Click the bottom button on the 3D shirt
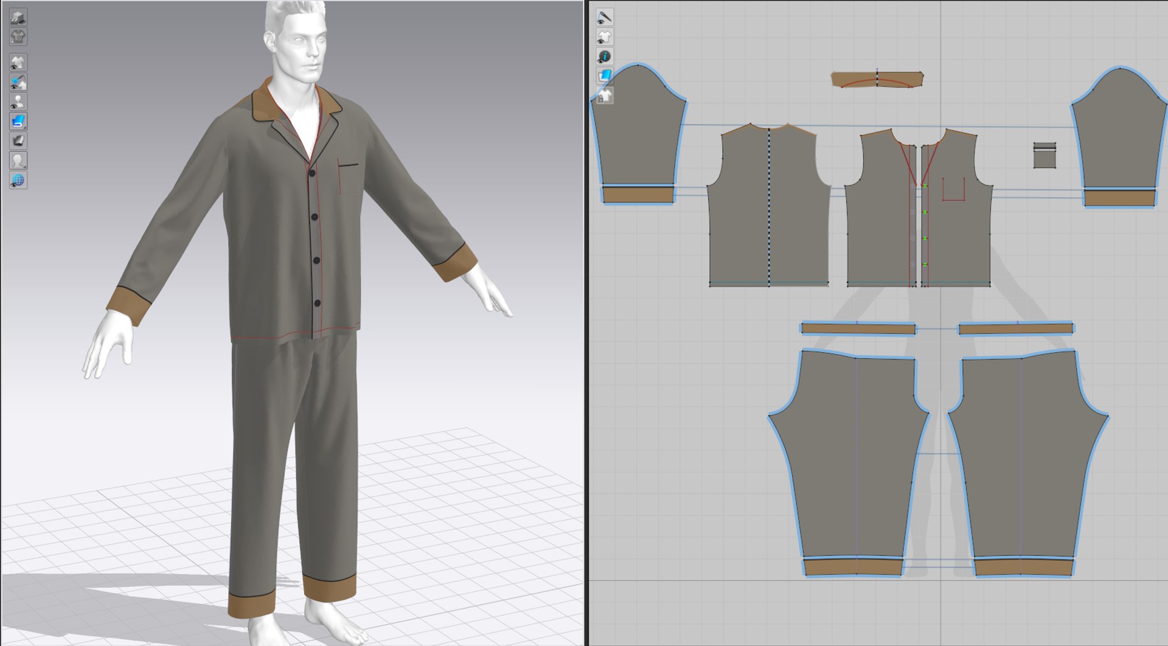Viewport: 1168px width, 646px height. (x=317, y=303)
